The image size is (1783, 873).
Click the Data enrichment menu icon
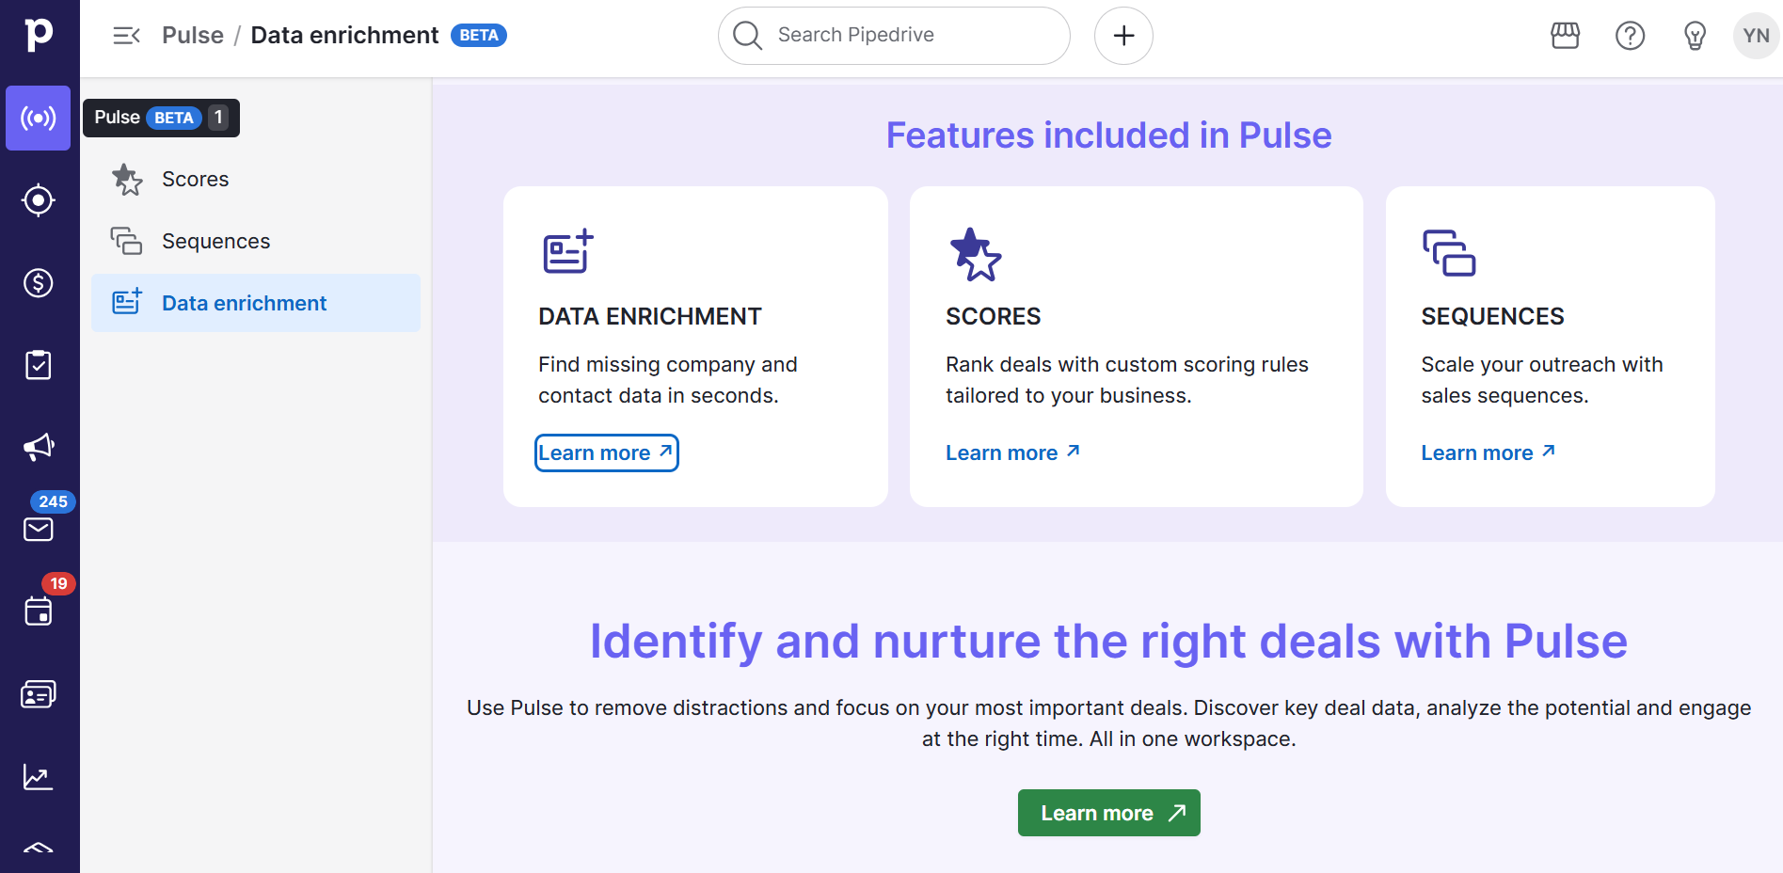[127, 302]
